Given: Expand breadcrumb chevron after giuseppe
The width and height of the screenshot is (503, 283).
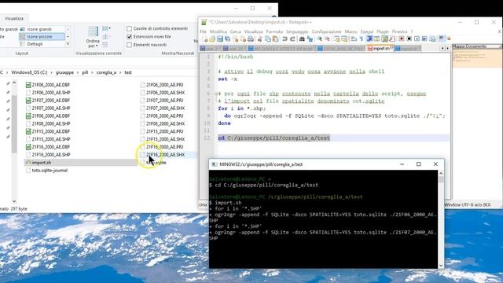Looking at the screenshot, I should pyautogui.click(x=78, y=72).
